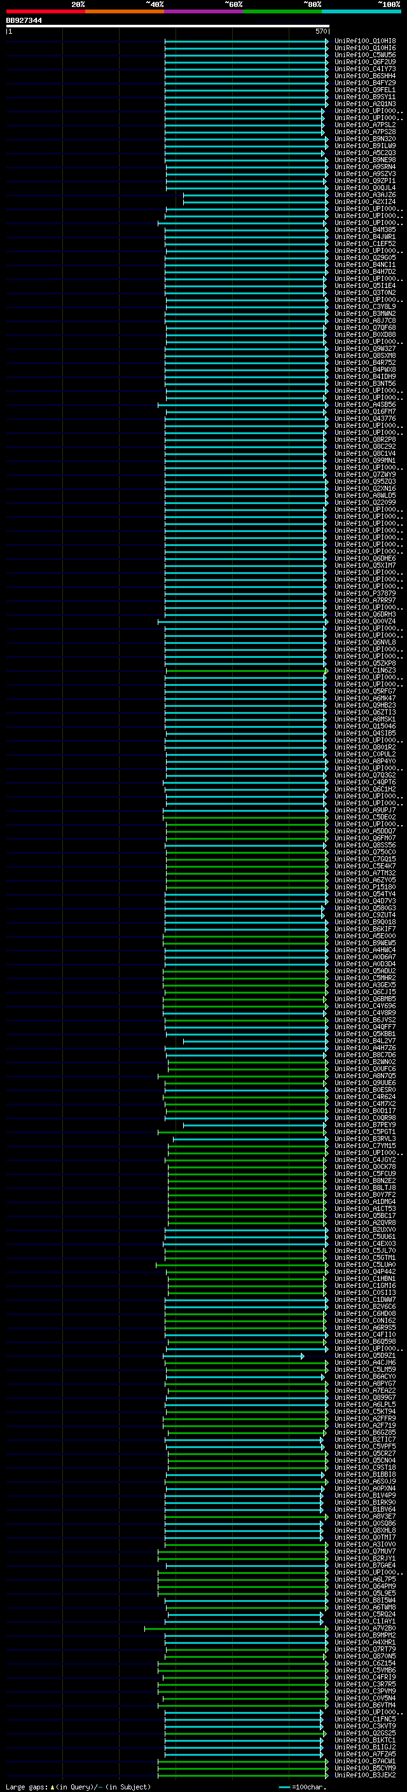Screen dimensions: 407x1792
Task: Select hit UniRef100_Q10HI8
Action: (365, 41)
